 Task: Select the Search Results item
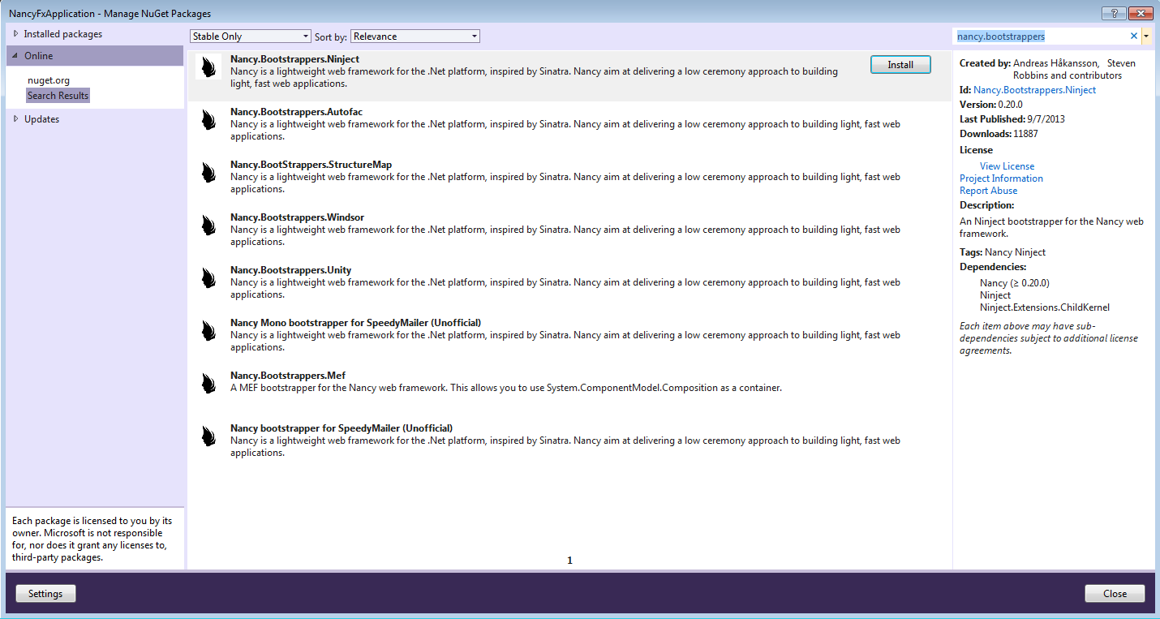pyautogui.click(x=58, y=96)
